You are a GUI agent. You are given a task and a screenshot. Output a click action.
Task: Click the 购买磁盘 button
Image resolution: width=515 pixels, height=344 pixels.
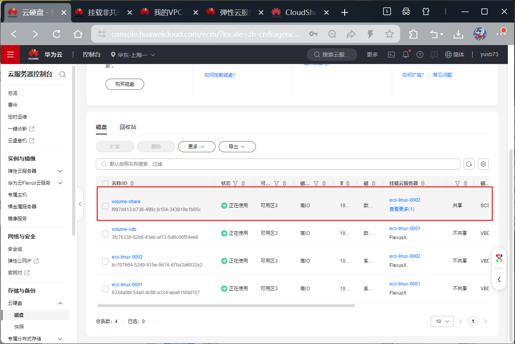pyautogui.click(x=125, y=84)
